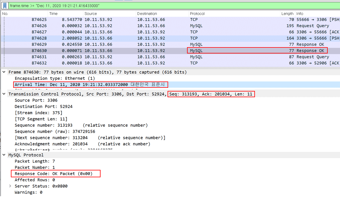Select the Stream index 375 field
Viewport: 340px width, 197px height.
click(x=38, y=113)
